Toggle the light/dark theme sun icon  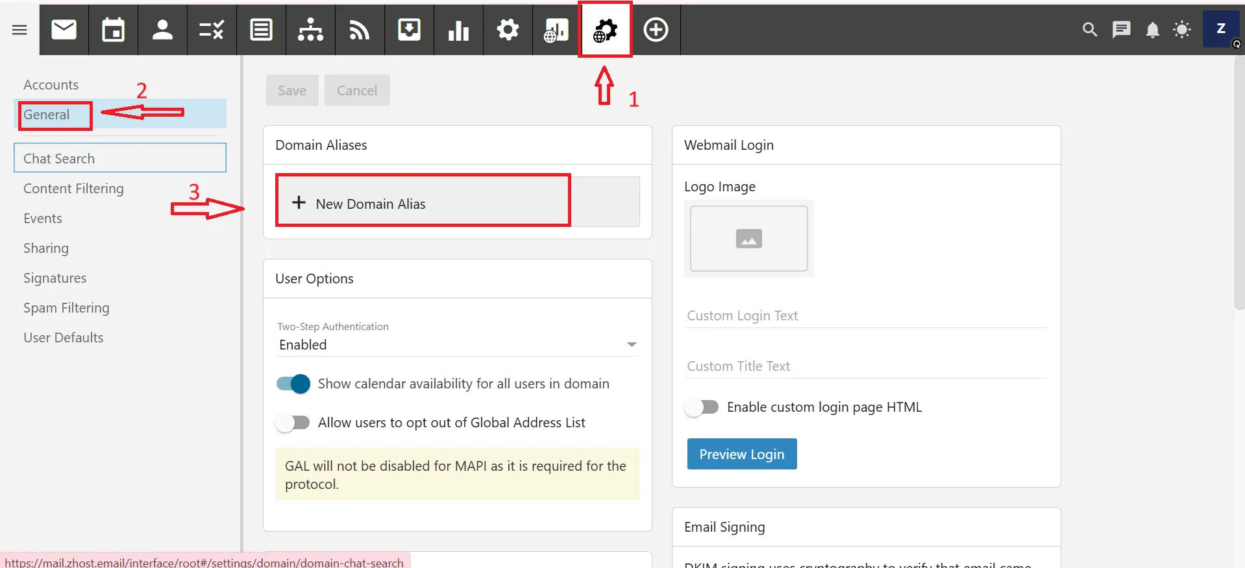click(x=1182, y=30)
